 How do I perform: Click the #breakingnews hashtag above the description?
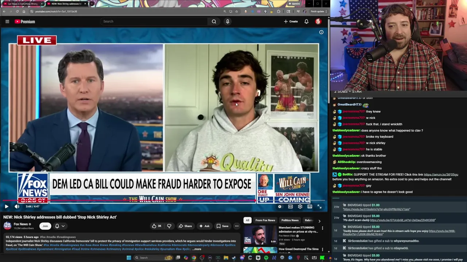[x=66, y=237]
